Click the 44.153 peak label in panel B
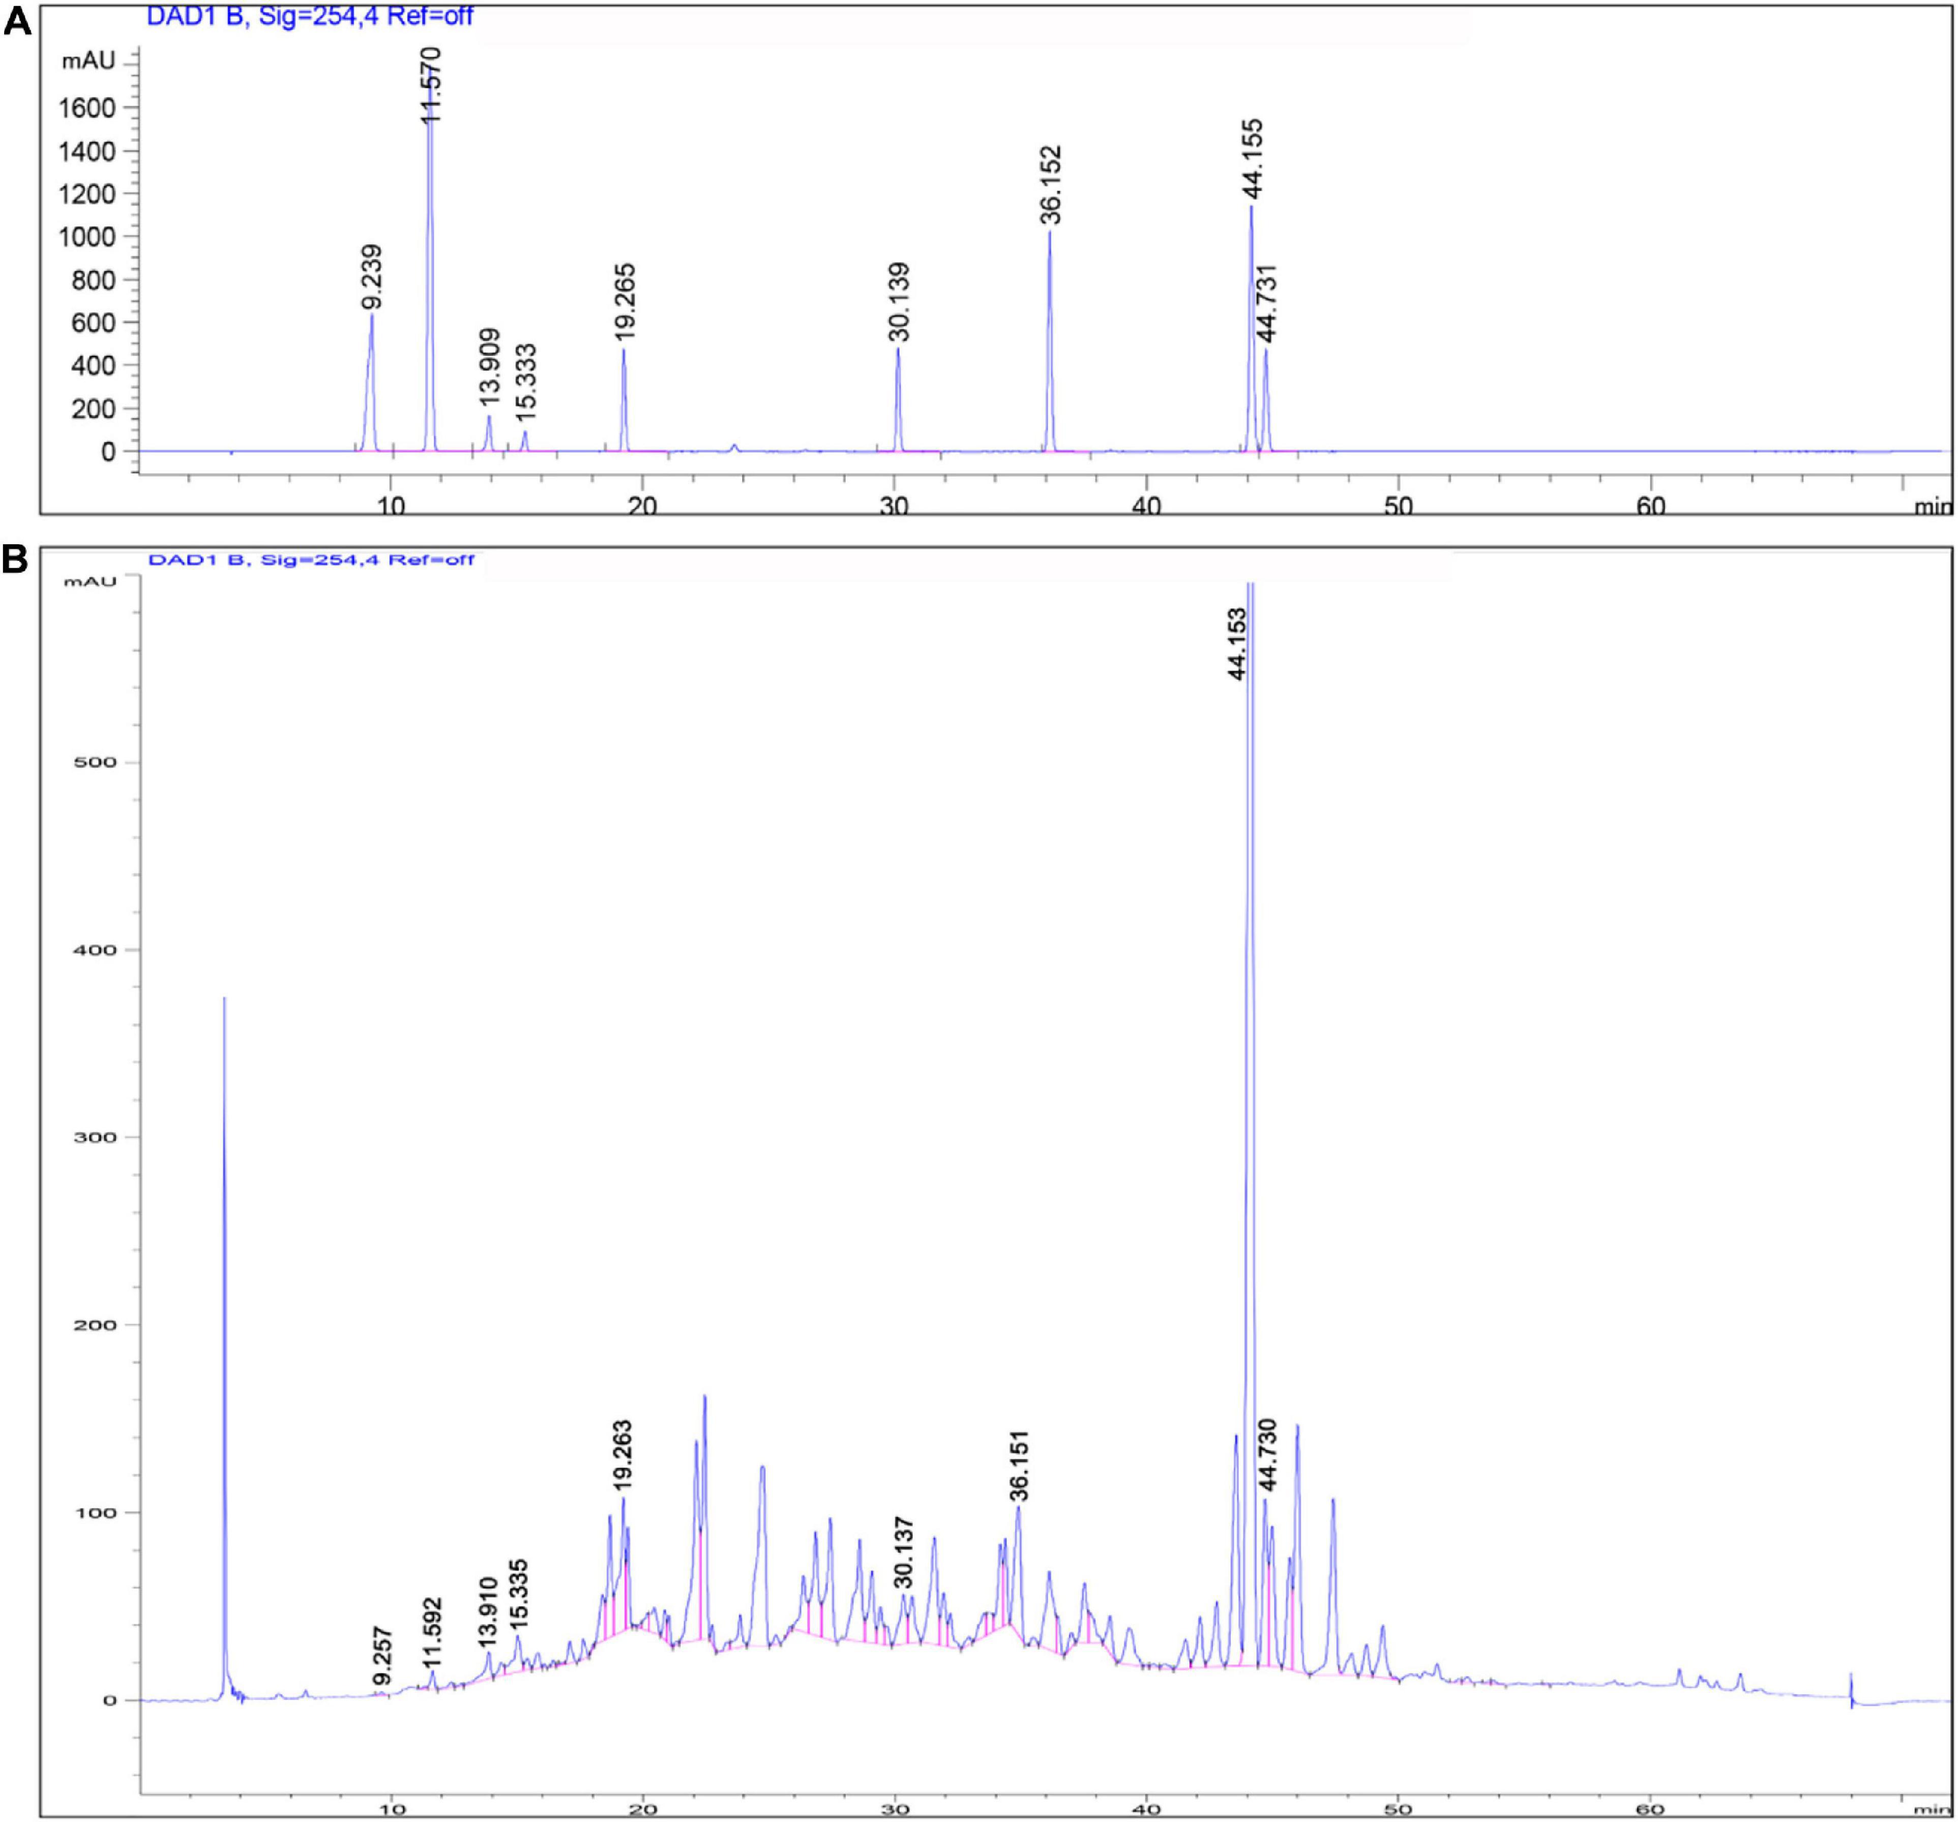 tap(1237, 644)
